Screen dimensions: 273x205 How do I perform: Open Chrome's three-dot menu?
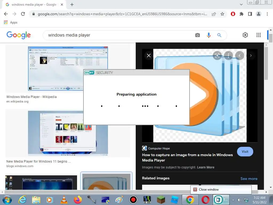[x=267, y=14]
